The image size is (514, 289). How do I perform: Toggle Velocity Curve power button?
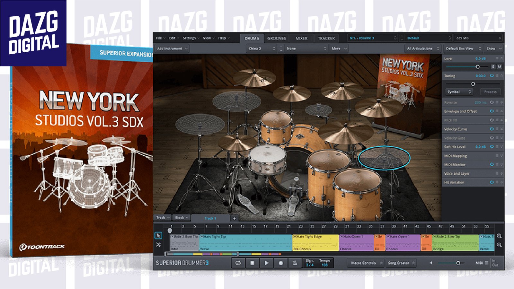(x=492, y=129)
